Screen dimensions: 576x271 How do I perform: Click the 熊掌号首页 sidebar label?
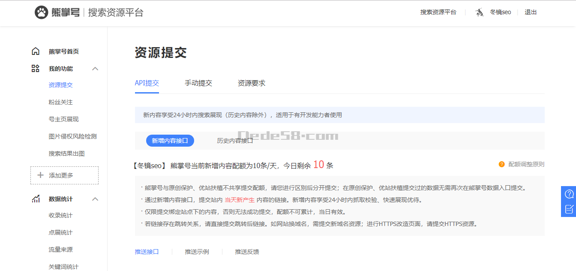pos(64,51)
